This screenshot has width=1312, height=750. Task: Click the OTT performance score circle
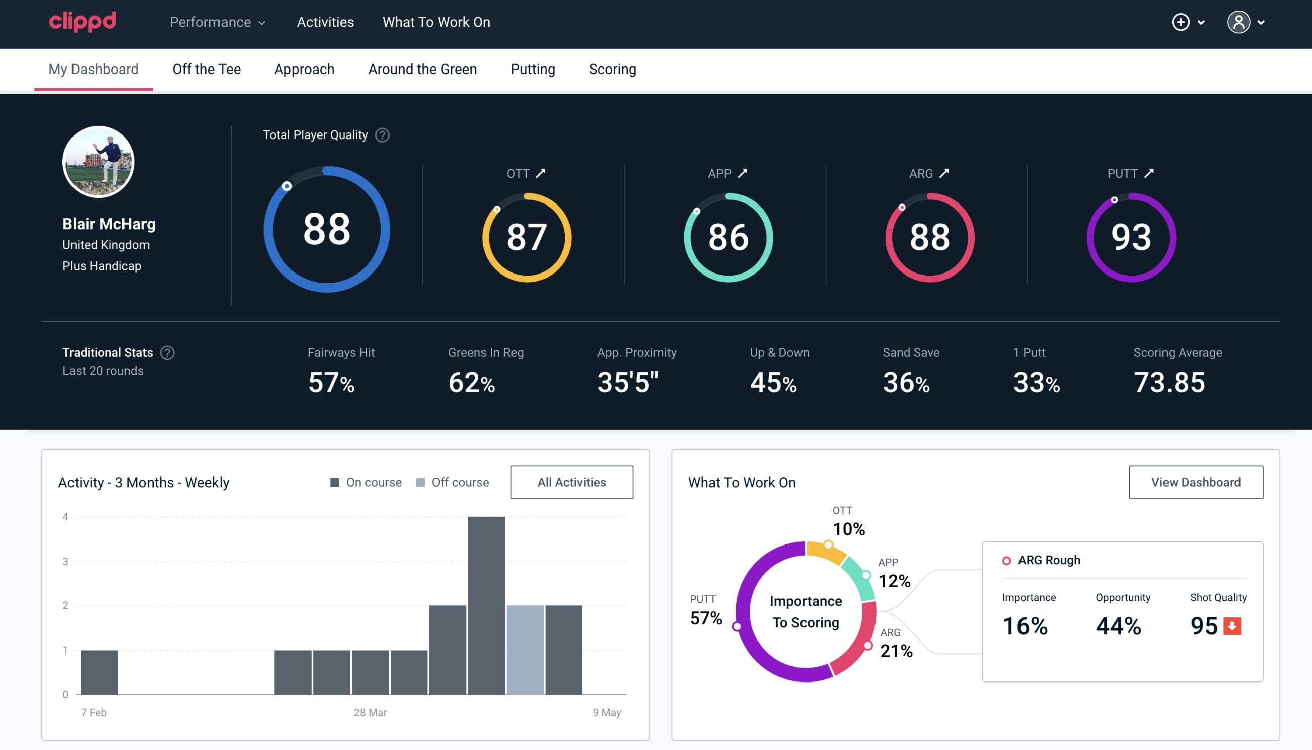[527, 236]
